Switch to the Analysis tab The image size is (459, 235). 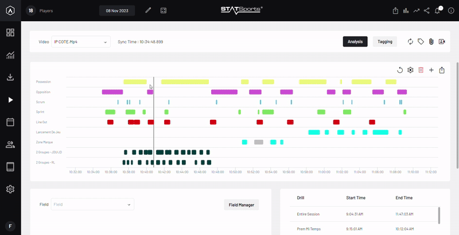click(355, 41)
